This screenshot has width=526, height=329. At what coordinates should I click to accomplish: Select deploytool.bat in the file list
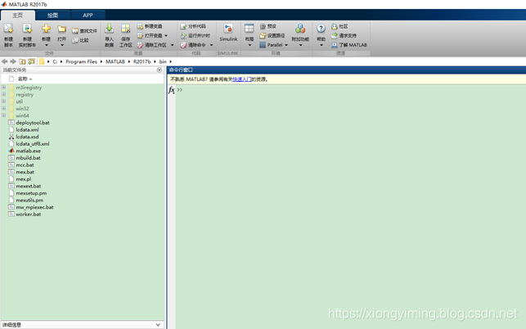coord(33,123)
